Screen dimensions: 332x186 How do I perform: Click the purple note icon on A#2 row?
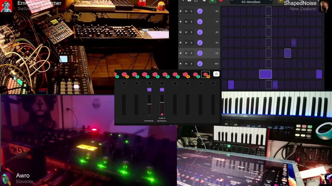coord(200,64)
